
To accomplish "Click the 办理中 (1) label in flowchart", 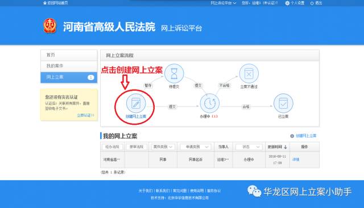I will pyautogui.click(x=209, y=116).
